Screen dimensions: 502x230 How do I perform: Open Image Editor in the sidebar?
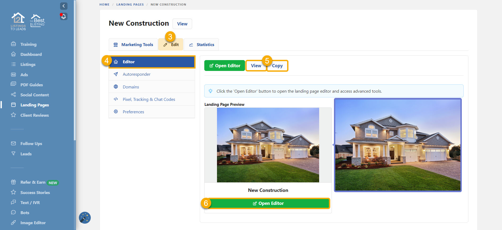click(x=33, y=223)
